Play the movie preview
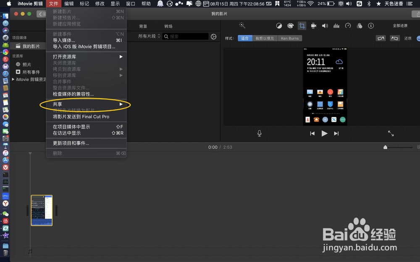This screenshot has width=420, height=262. (324, 133)
